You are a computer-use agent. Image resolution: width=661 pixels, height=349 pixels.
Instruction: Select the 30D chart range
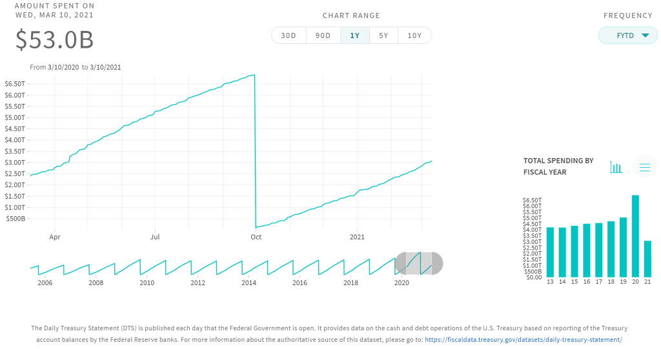click(x=288, y=35)
